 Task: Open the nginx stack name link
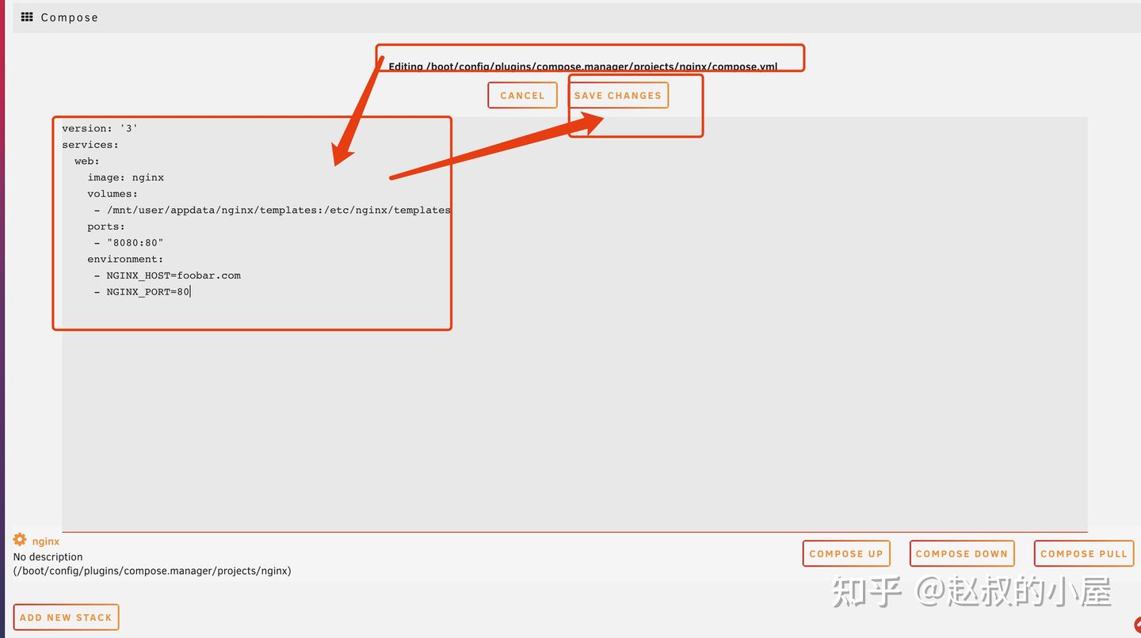coord(45,541)
